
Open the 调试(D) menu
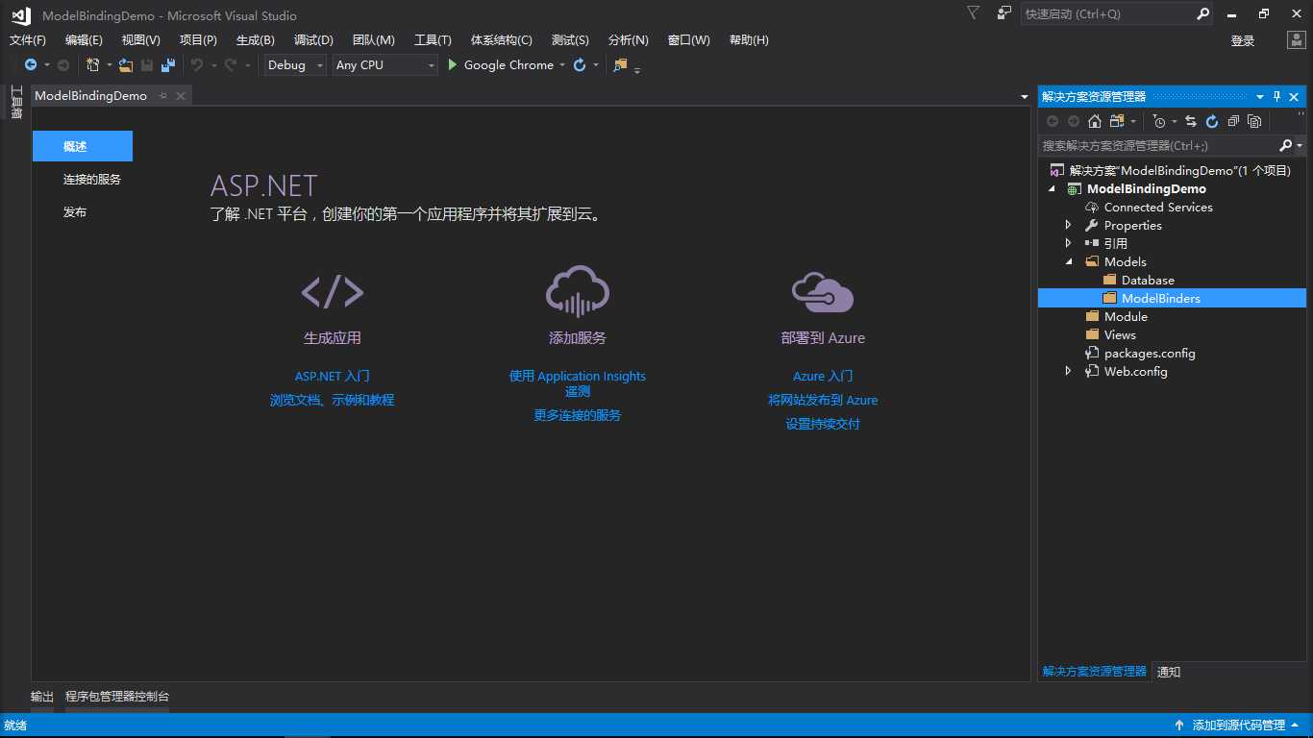click(313, 40)
